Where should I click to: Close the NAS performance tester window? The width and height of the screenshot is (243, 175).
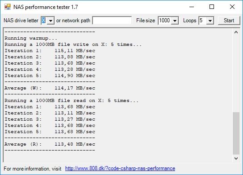coord(232,7)
